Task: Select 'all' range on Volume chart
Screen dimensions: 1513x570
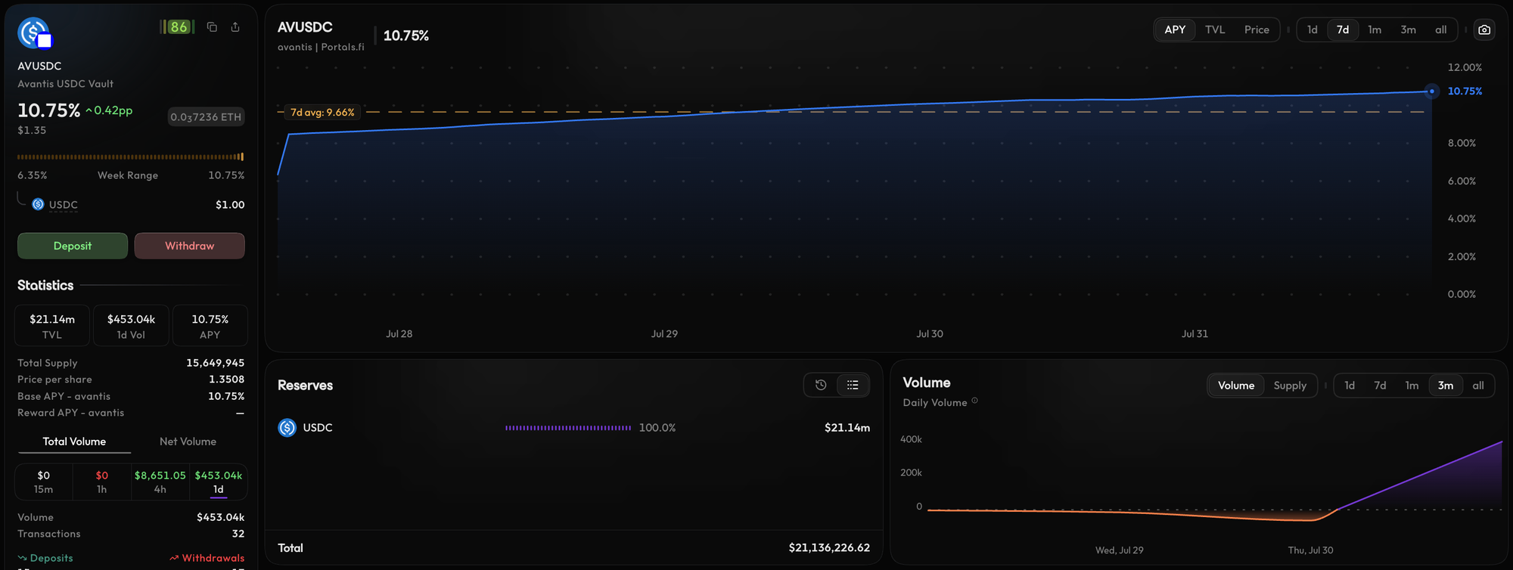Action: coord(1477,386)
